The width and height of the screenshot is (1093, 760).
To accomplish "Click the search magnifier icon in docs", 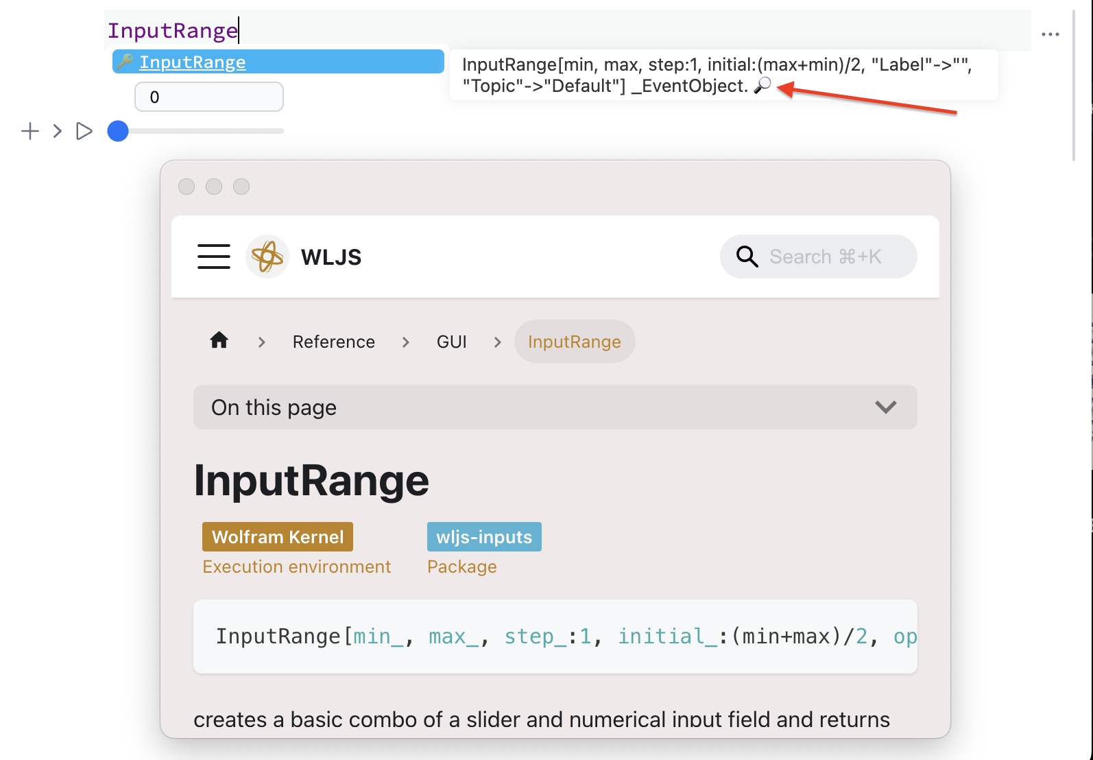I will tap(747, 257).
